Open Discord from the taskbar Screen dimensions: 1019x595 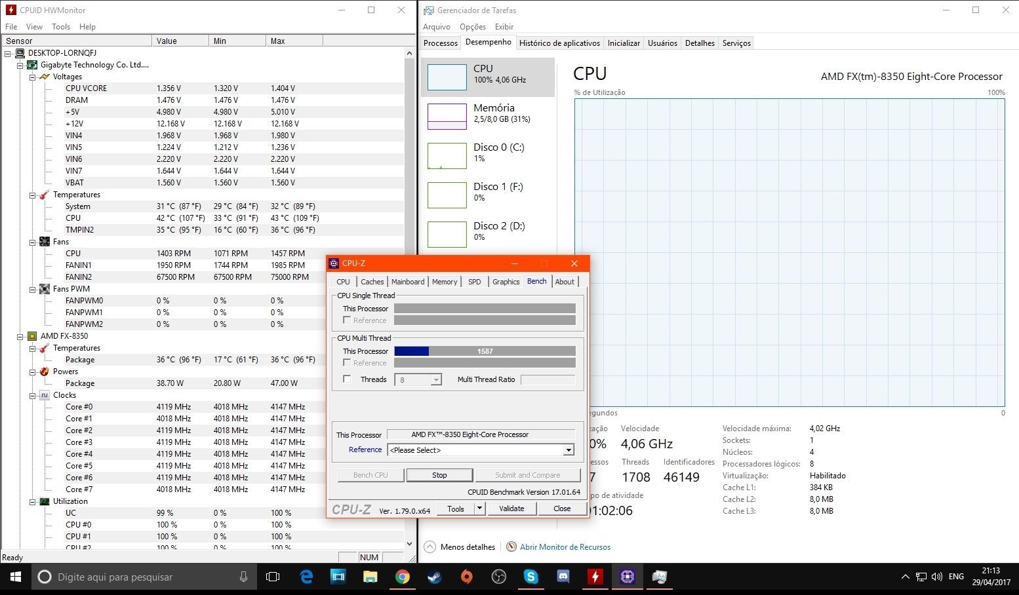point(563,577)
